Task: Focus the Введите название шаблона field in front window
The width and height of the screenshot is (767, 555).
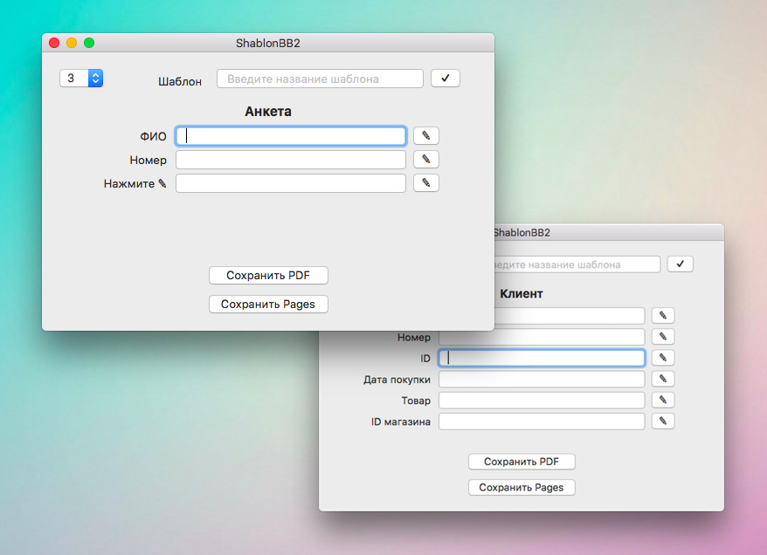Action: tap(320, 79)
